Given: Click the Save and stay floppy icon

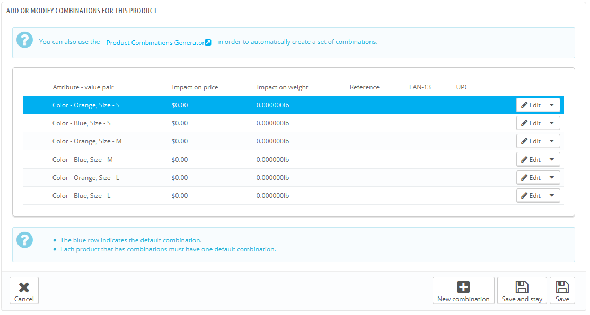Looking at the screenshot, I should click(522, 287).
